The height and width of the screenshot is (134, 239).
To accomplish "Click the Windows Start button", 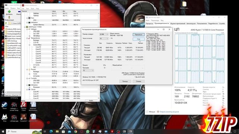I will point(3,131).
